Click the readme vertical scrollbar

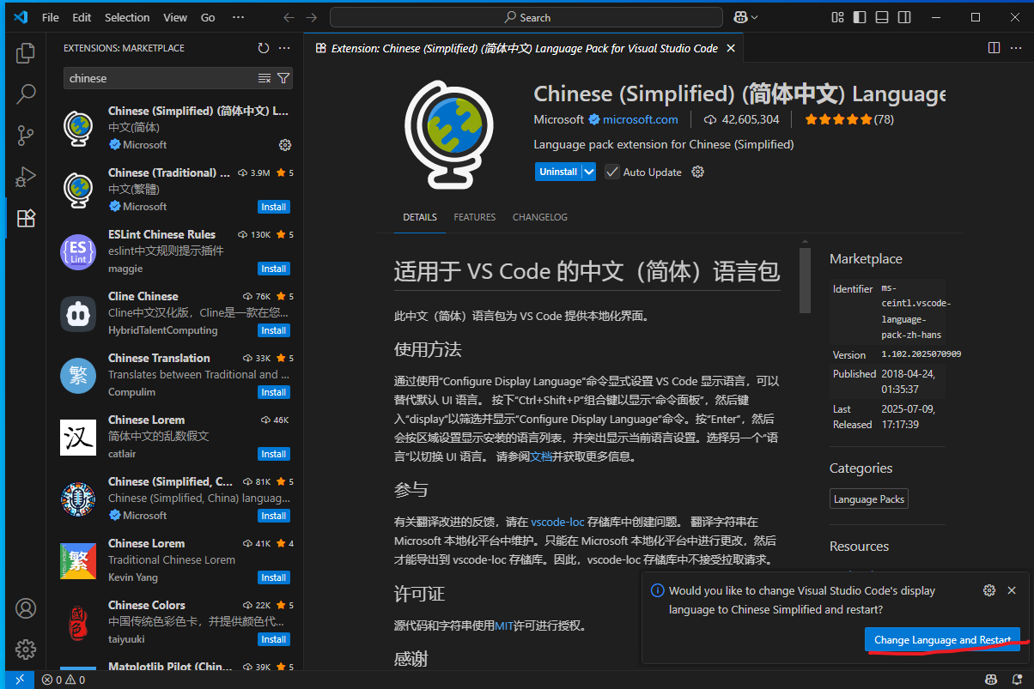click(805, 281)
